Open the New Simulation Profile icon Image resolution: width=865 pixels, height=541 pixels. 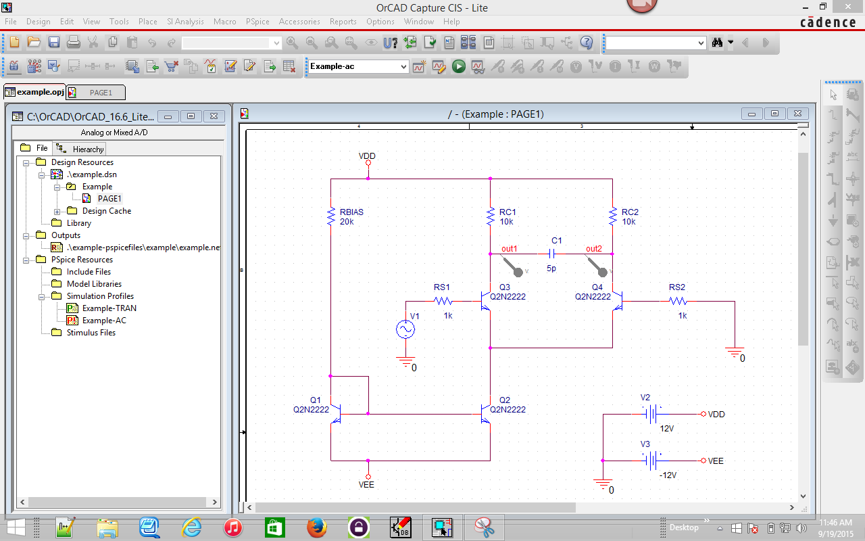pyautogui.click(x=419, y=66)
